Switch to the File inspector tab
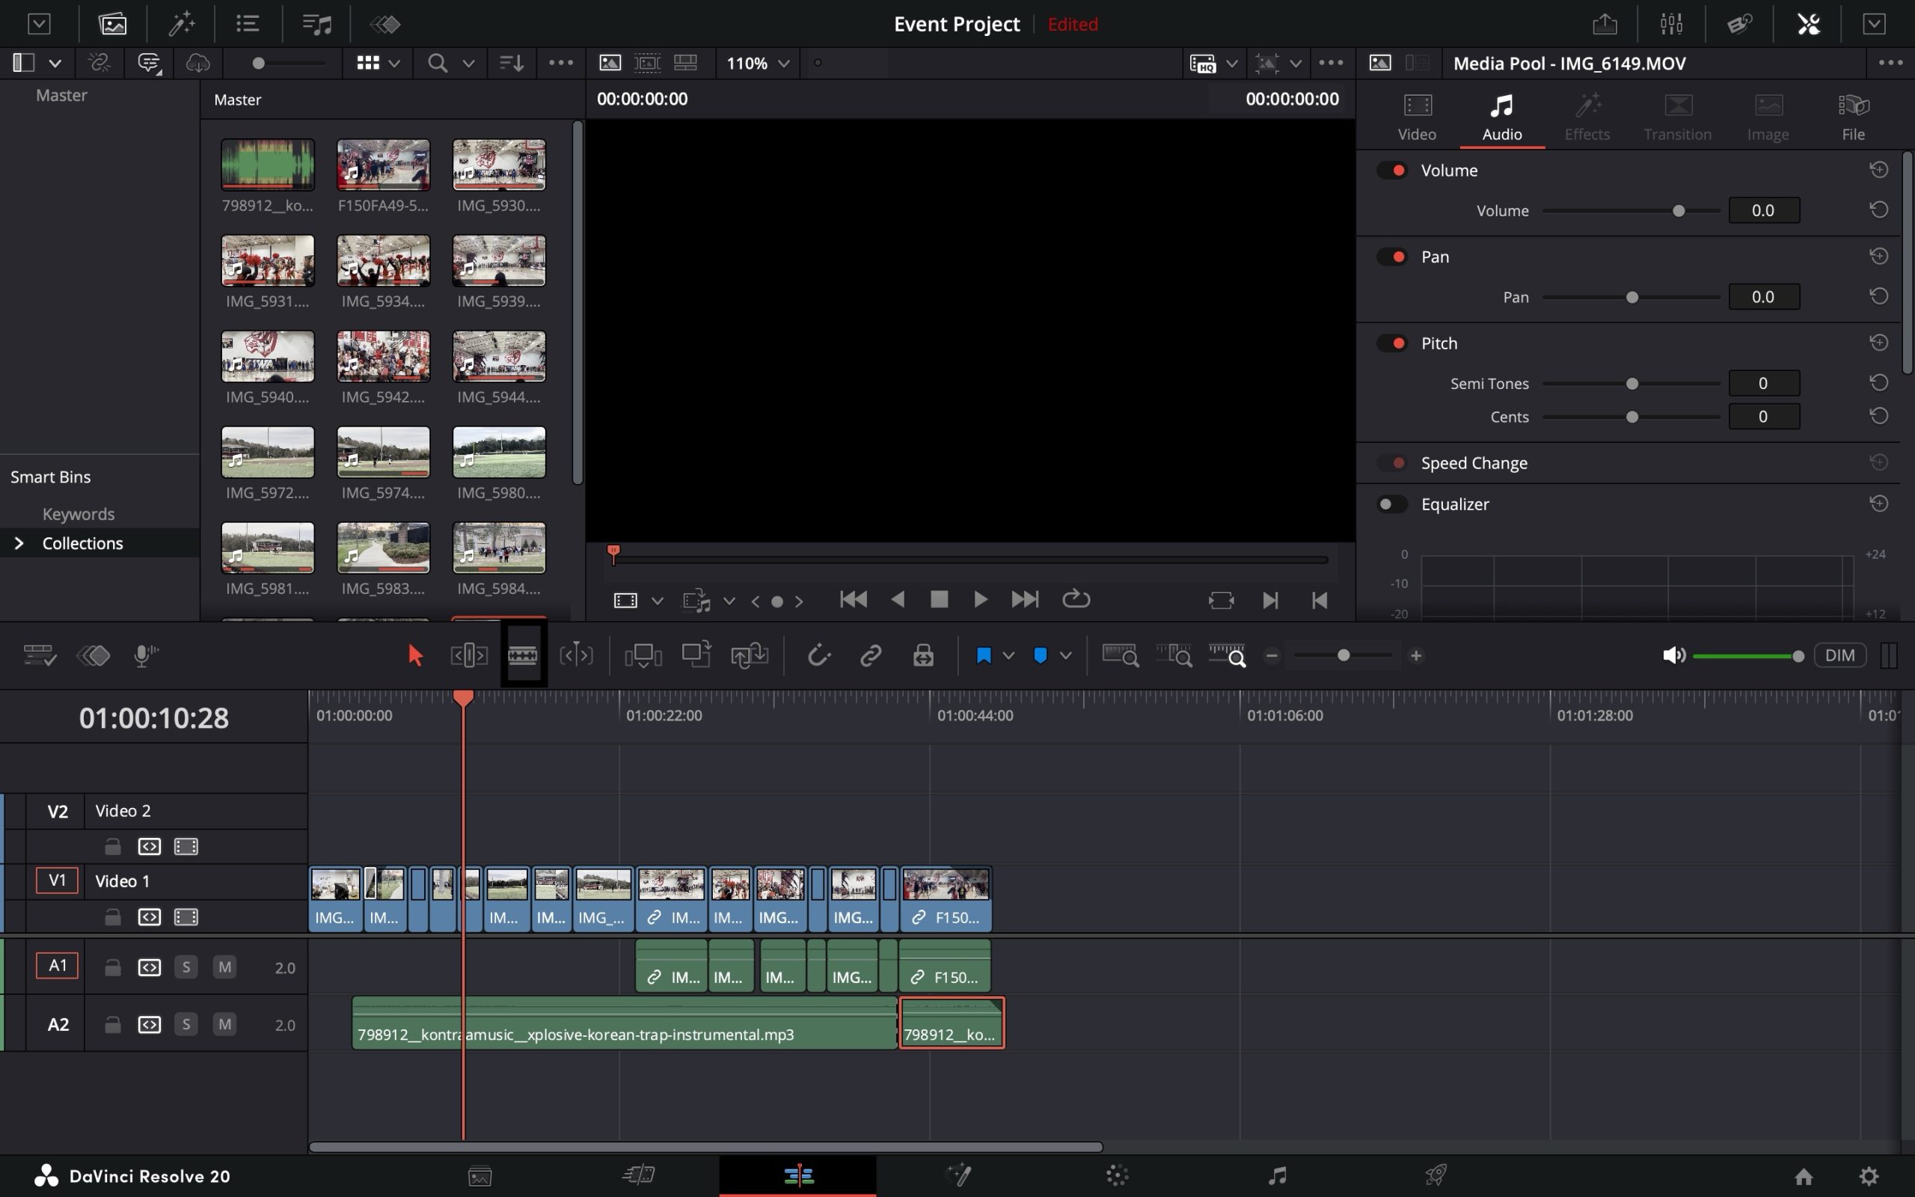 click(1852, 117)
